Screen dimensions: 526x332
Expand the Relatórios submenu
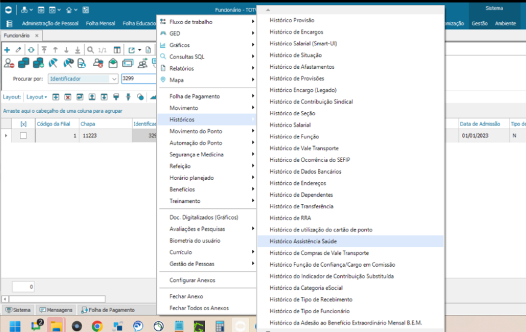click(x=207, y=68)
